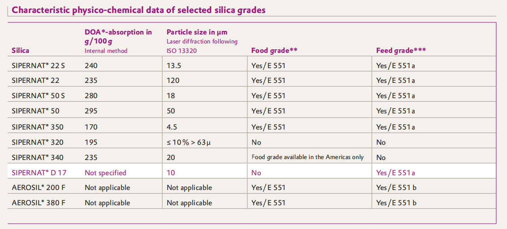
Task: Click the '≤ 10 % > 63 µ' cell
Action: (x=189, y=143)
